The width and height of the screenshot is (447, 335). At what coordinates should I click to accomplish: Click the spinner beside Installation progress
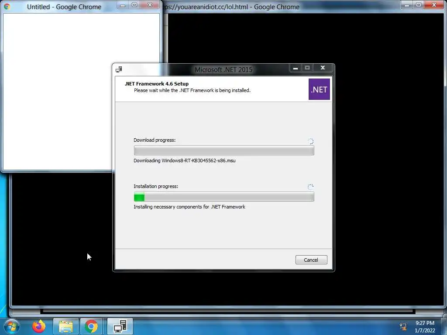[310, 187]
